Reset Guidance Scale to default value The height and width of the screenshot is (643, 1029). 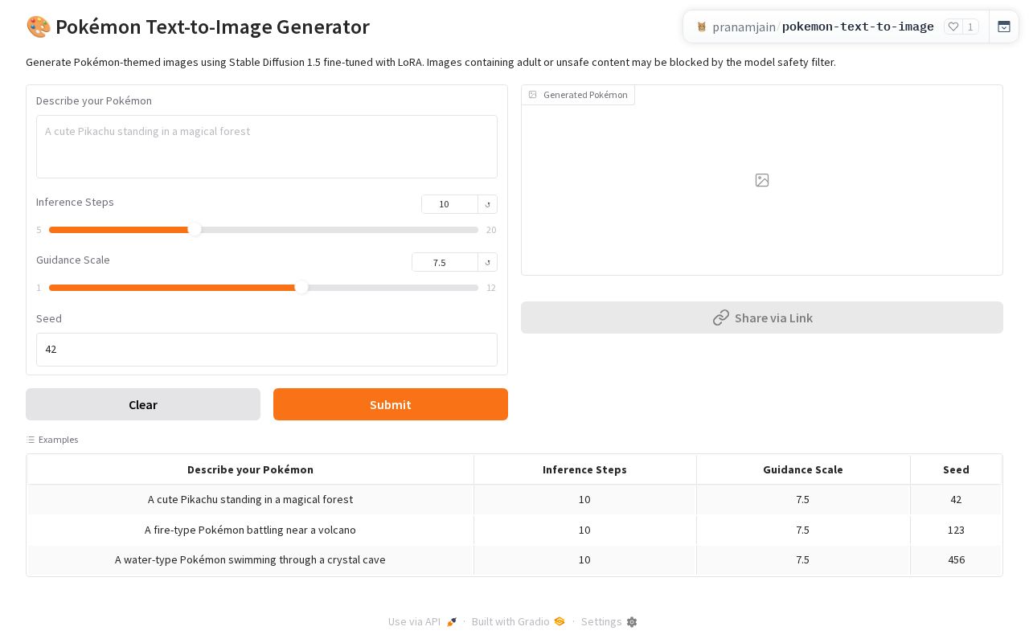coord(487,262)
